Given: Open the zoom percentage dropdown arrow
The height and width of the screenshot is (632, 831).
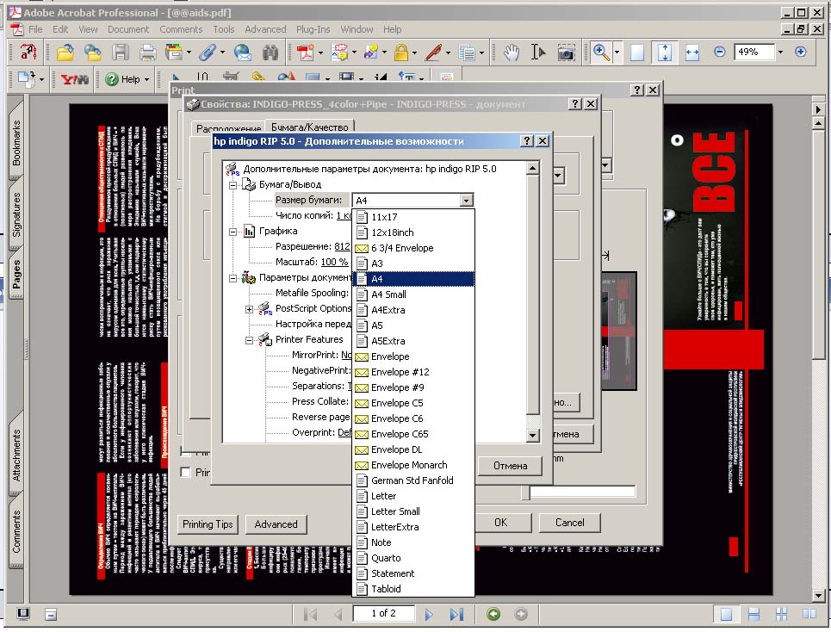Looking at the screenshot, I should click(x=780, y=52).
